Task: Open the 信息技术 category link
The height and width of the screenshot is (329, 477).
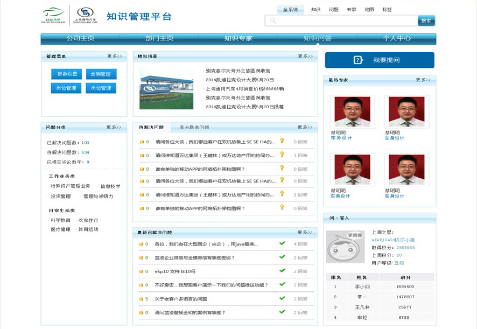Action: pos(110,186)
